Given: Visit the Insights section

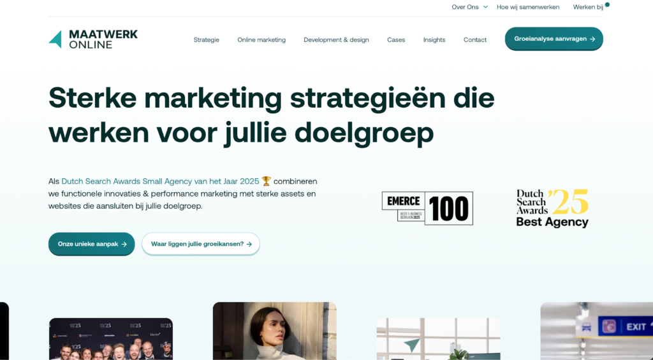Looking at the screenshot, I should [434, 40].
